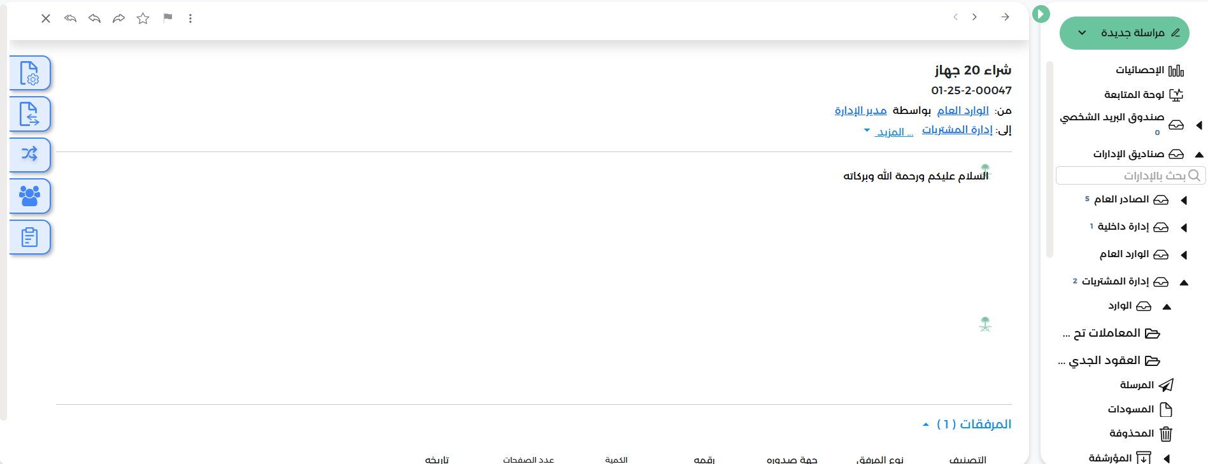
Task: Click the forward arrow icon
Action: click(x=118, y=18)
